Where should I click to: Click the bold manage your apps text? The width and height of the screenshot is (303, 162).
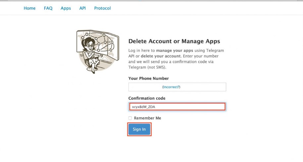[x=175, y=50]
